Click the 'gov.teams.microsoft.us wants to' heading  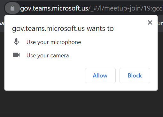pos(63,29)
